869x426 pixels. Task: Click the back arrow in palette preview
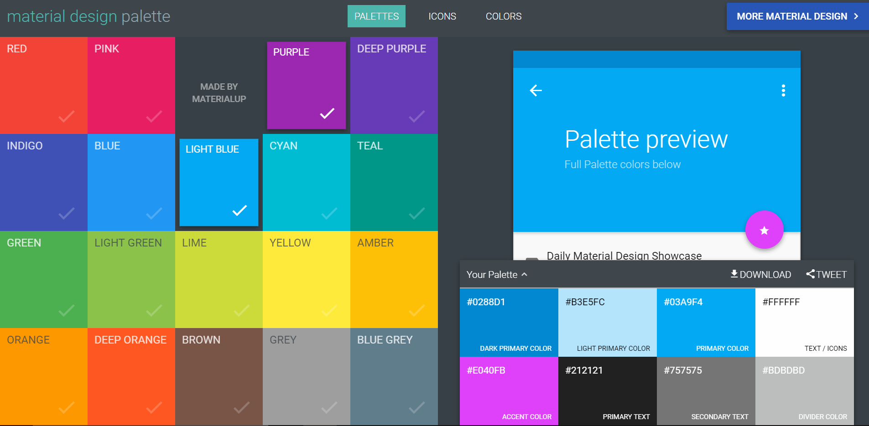pos(536,91)
